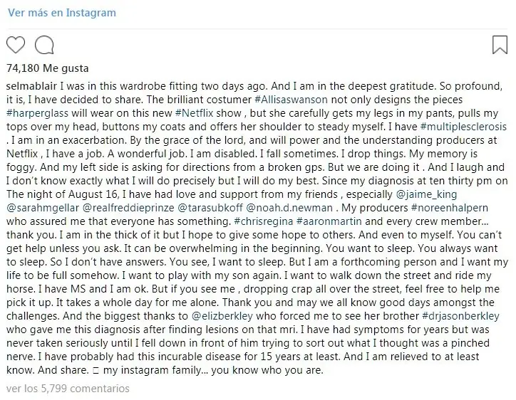Open the #Allisaswanson hashtag
This screenshot has width=516, height=400.
291,100
